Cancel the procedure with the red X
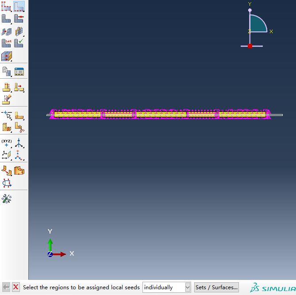The height and width of the screenshot is (295, 296). pyautogui.click(x=16, y=287)
